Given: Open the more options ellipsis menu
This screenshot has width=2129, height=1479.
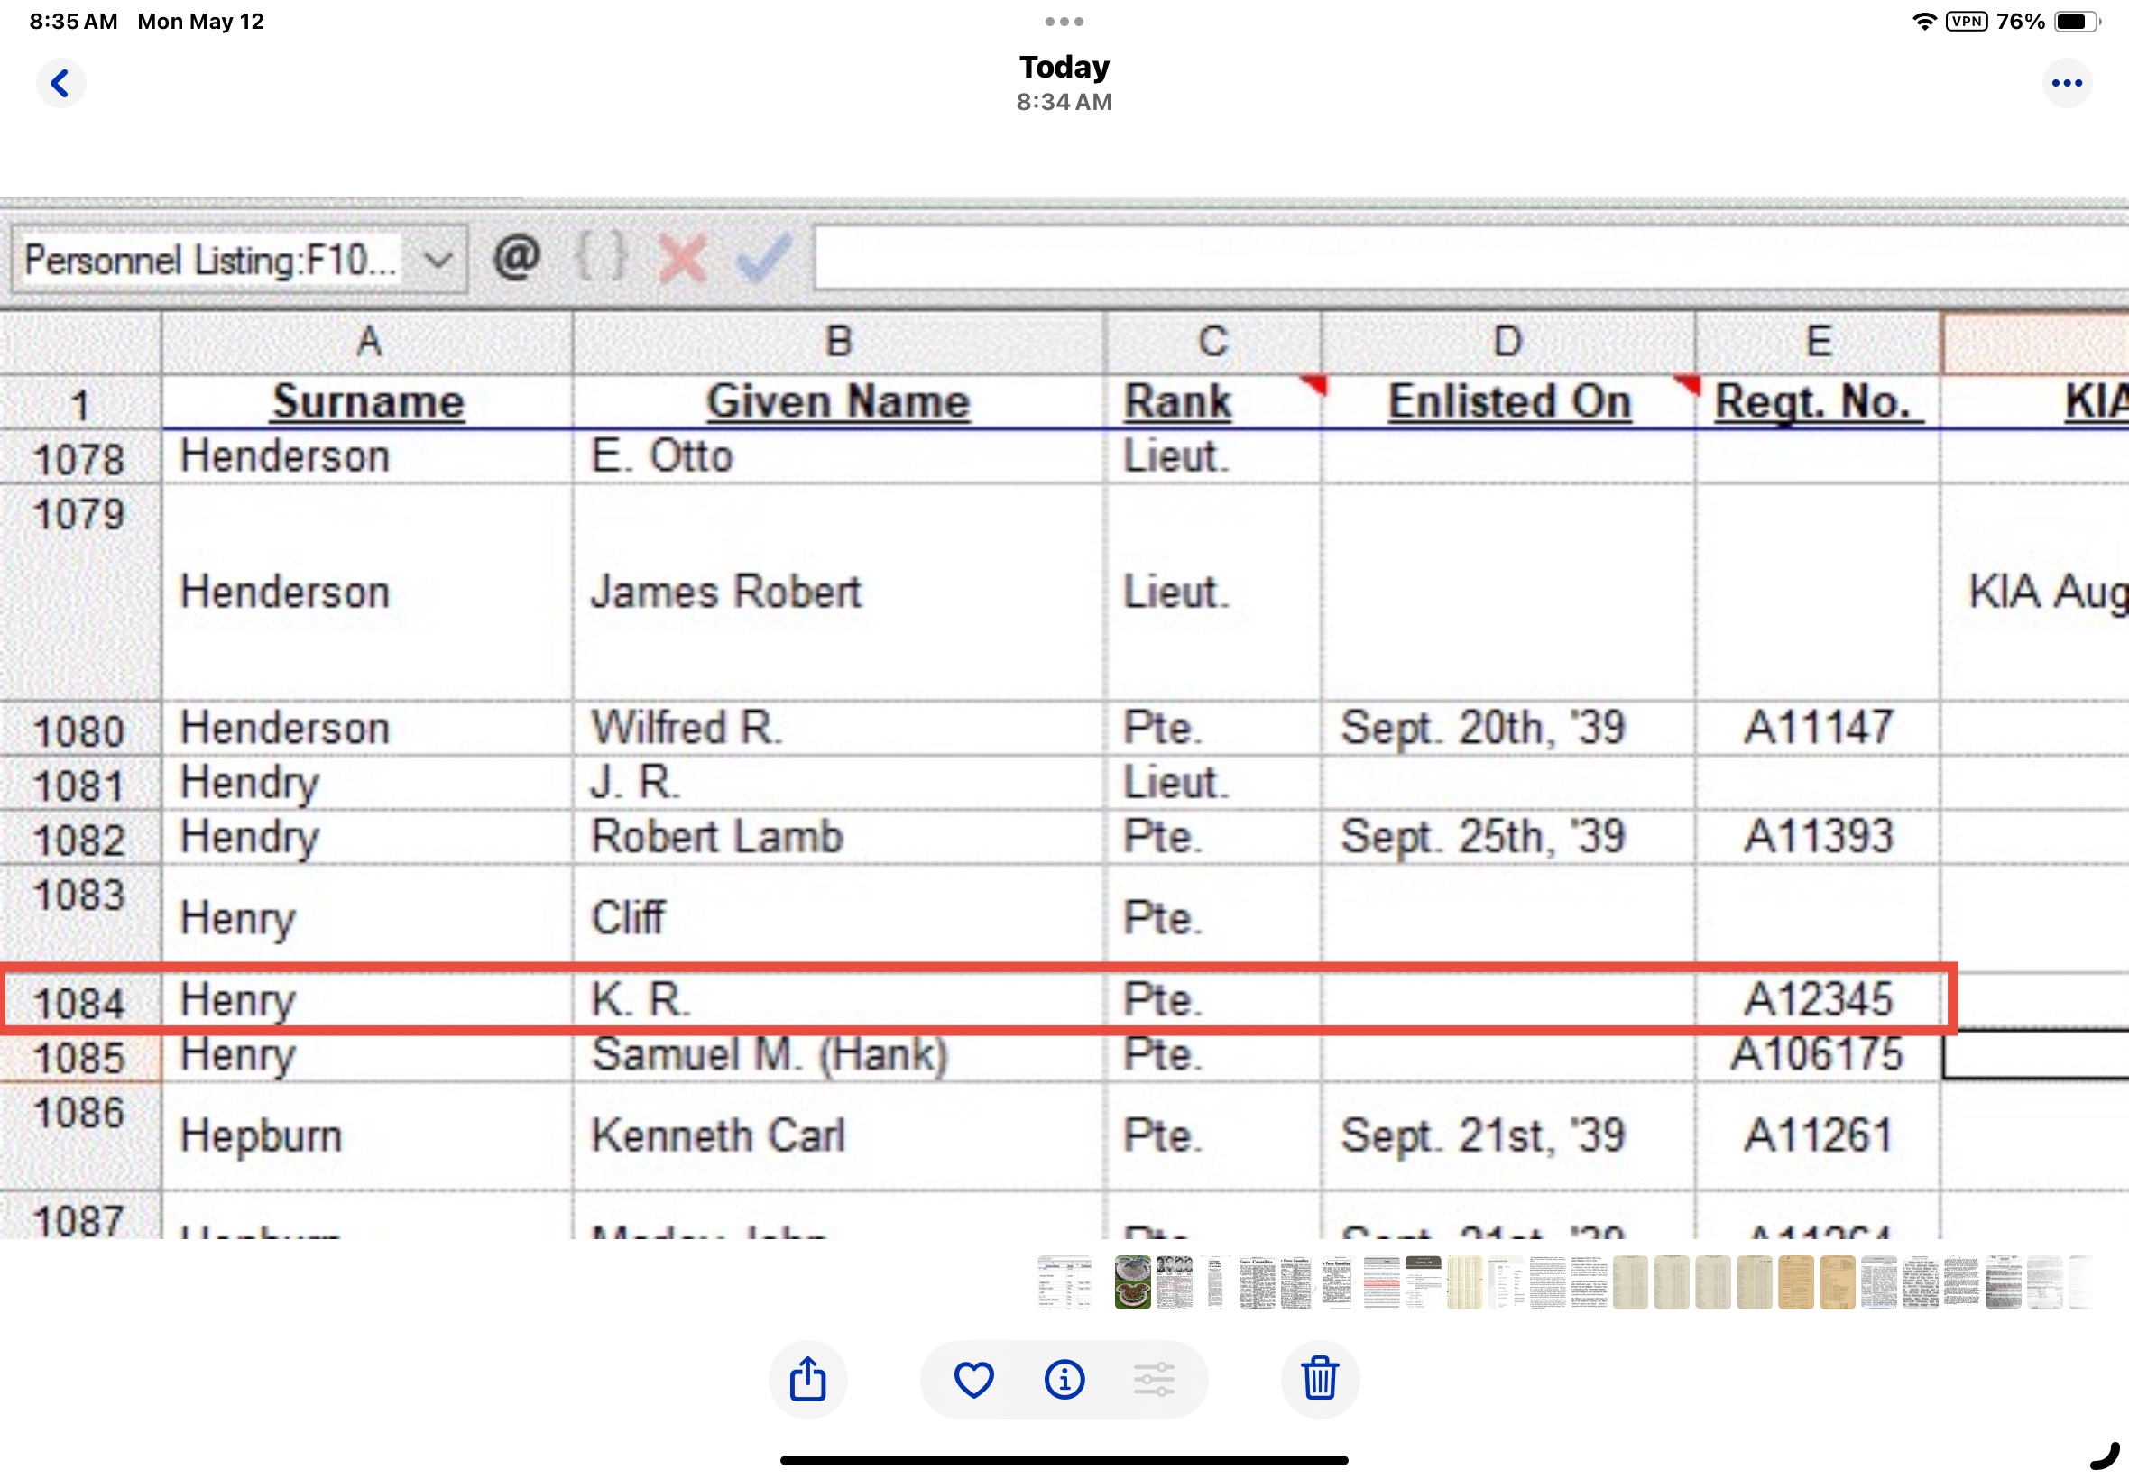Looking at the screenshot, I should click(2066, 83).
